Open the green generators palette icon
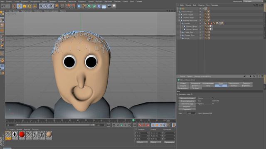 [x=89, y=6]
